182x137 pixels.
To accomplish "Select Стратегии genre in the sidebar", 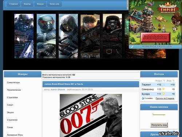I will [12, 120].
